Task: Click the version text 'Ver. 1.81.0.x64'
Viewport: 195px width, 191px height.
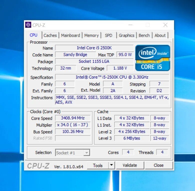Action: pos(69,166)
